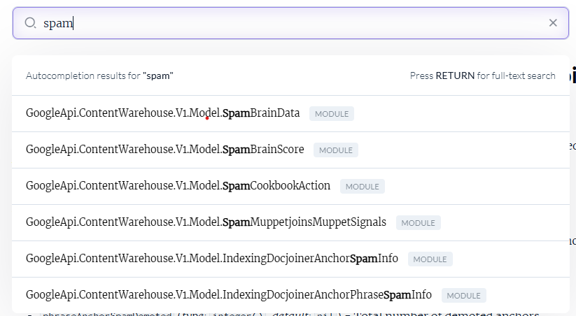The width and height of the screenshot is (576, 316).
Task: Open the SpamMuppetjoinsMuppetSignals result
Action: [206, 222]
